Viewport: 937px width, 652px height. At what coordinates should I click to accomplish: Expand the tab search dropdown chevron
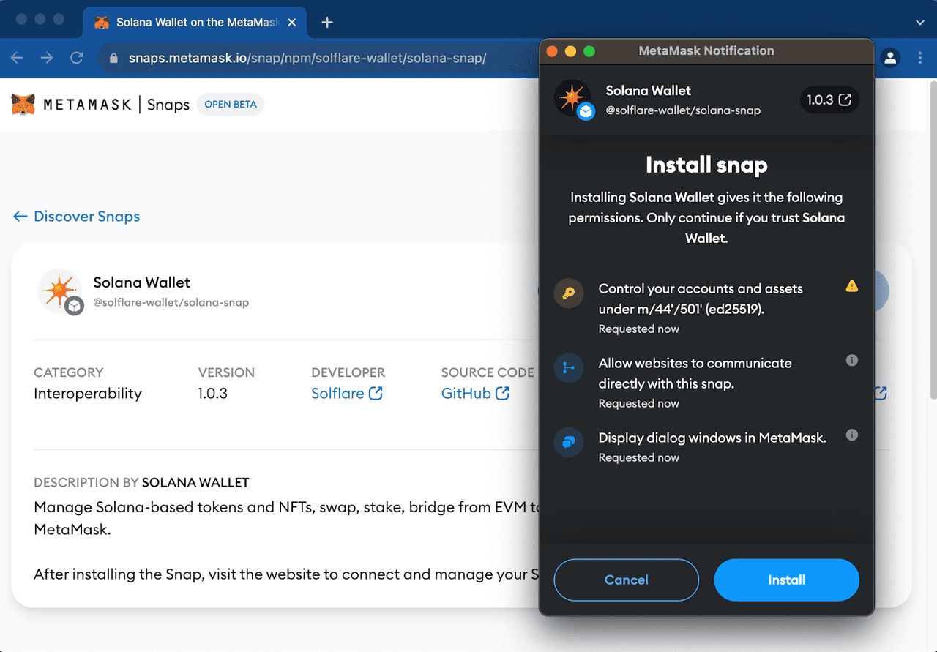pyautogui.click(x=920, y=23)
